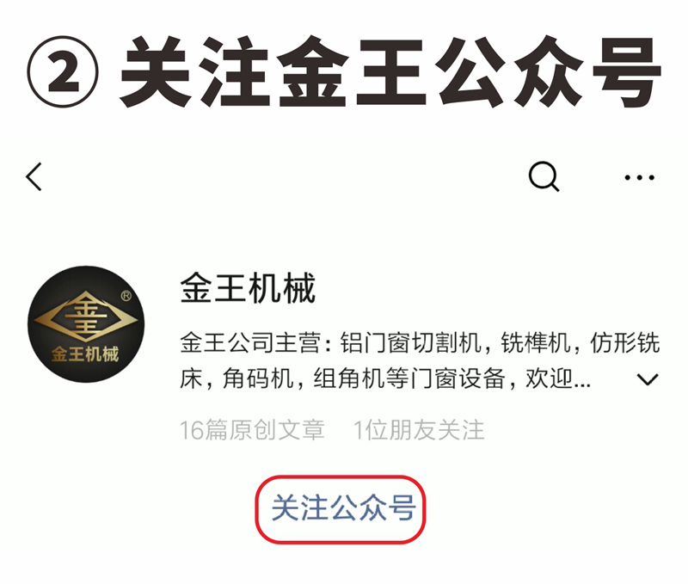
Task: Open the three-dot more options menu
Action: pyautogui.click(x=639, y=178)
